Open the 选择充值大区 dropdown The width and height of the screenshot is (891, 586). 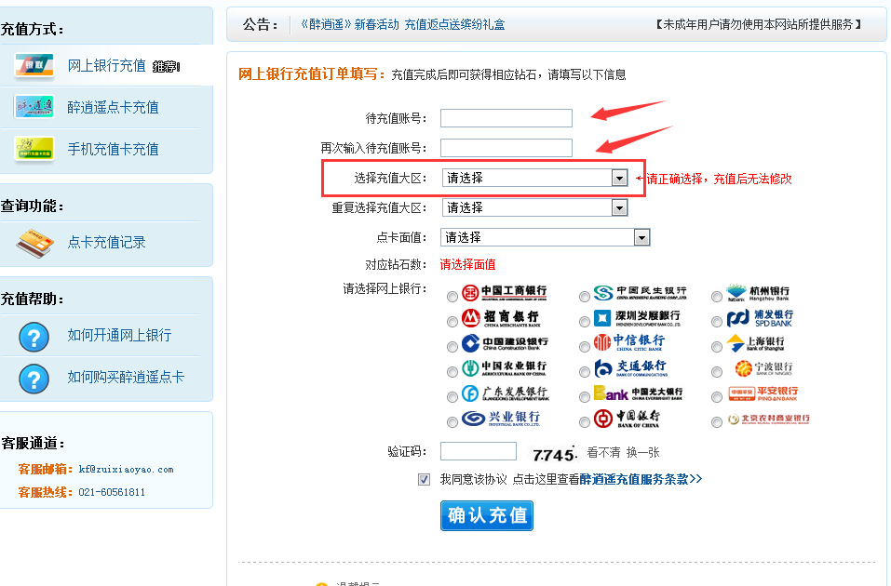tap(534, 179)
